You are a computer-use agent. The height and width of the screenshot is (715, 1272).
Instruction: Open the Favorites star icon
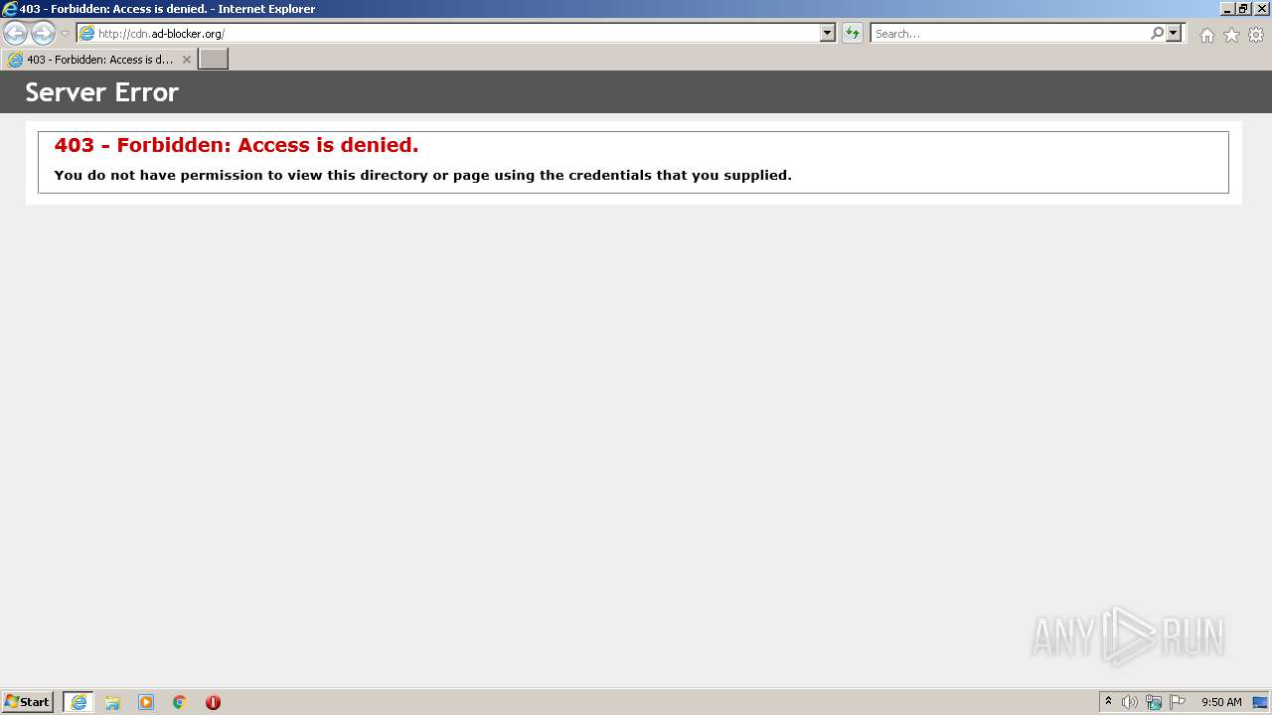pyautogui.click(x=1231, y=35)
